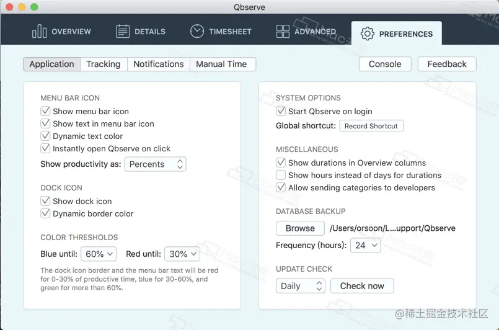Enable Show hours instead of days
499x330 pixels.
(281, 175)
